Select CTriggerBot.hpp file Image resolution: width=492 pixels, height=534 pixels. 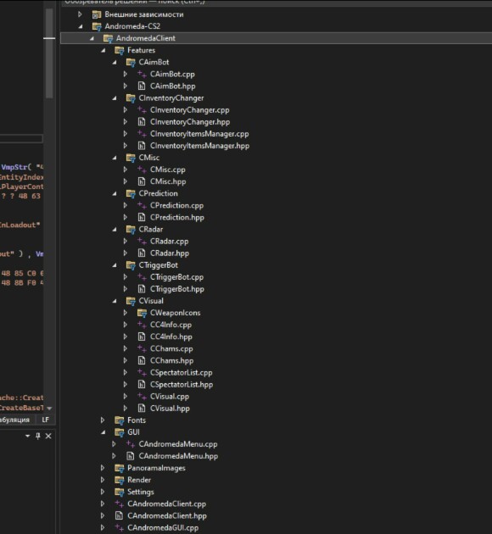point(177,289)
